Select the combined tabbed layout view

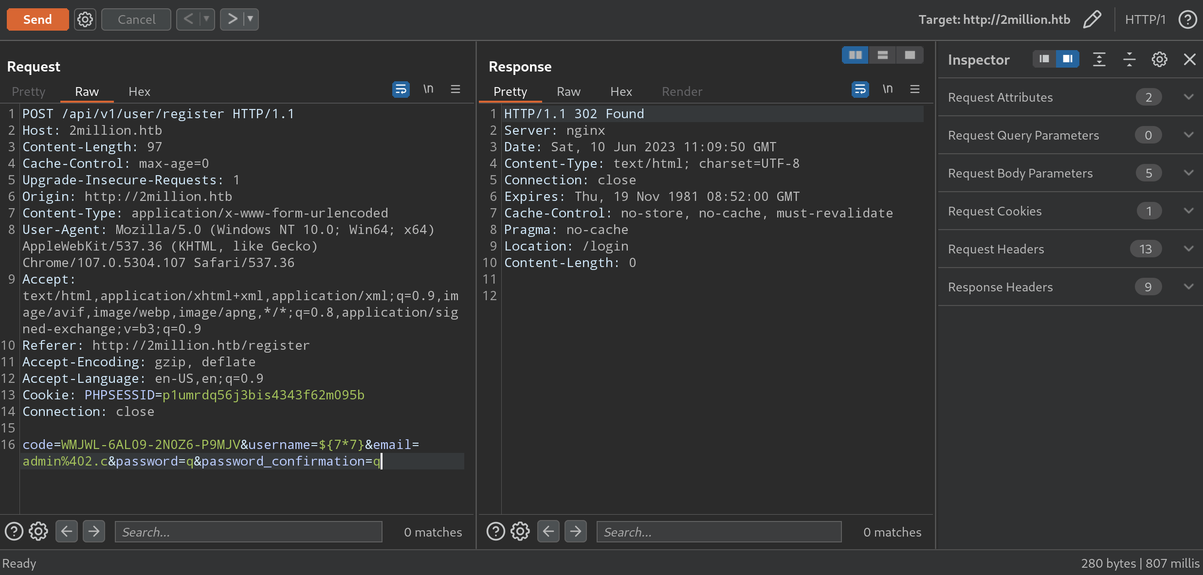(910, 55)
